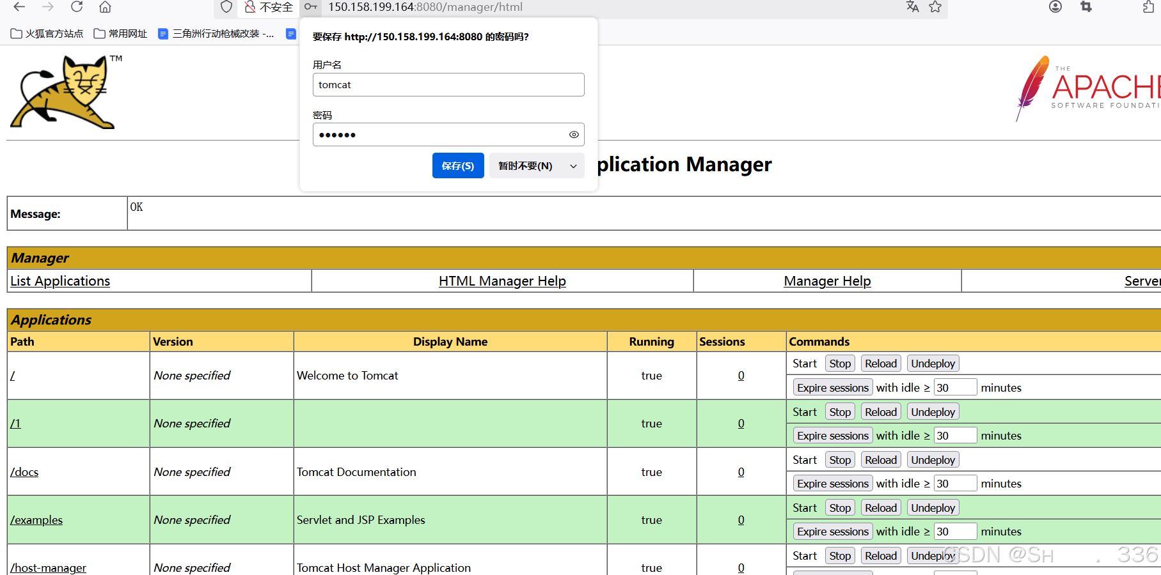Reload the Servlet and JSP Examples application
This screenshot has height=575, width=1161.
click(881, 508)
